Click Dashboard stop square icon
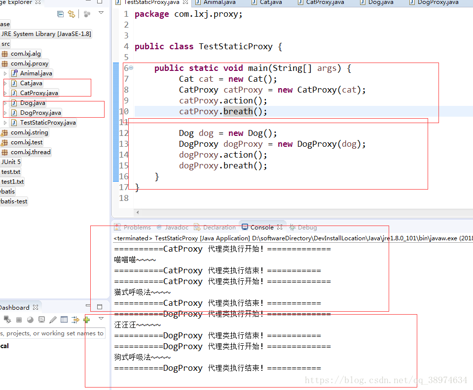The height and width of the screenshot is (390, 473). click(19, 320)
